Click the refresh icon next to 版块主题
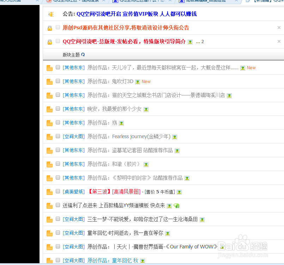The height and width of the screenshot is (265, 284). pyautogui.click(x=83, y=54)
